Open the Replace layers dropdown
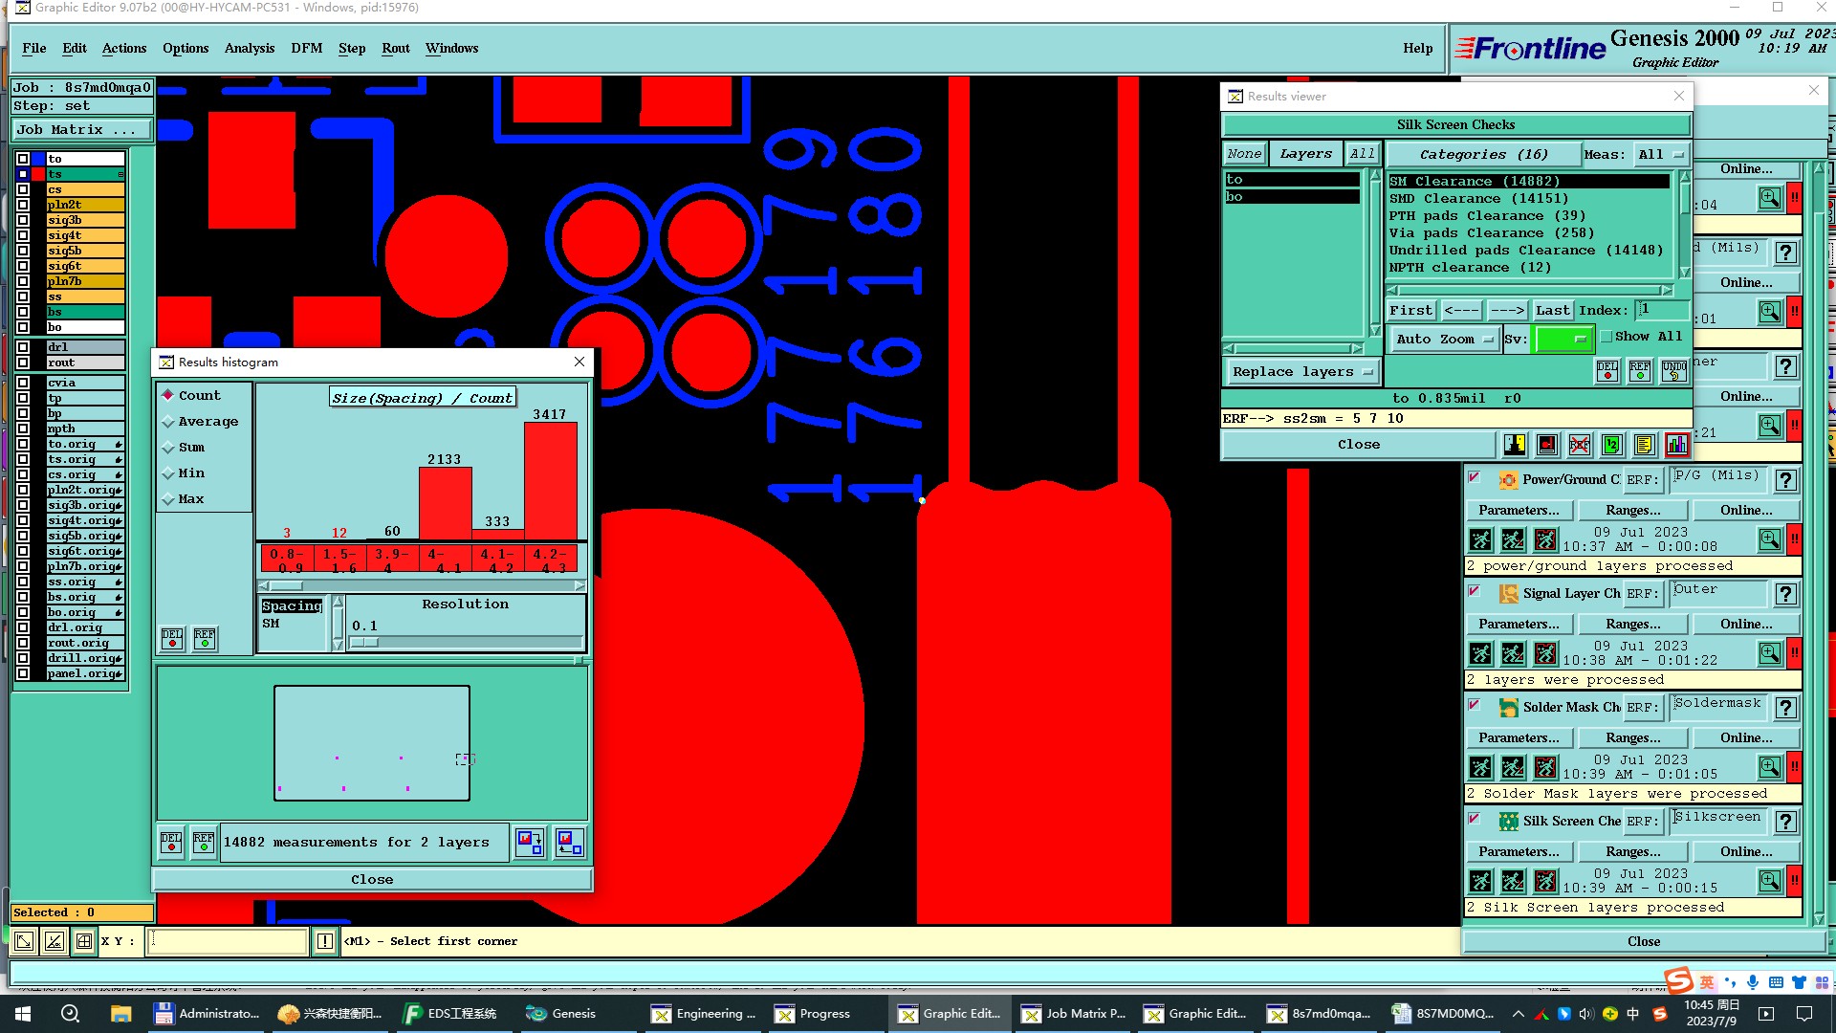Image resolution: width=1836 pixels, height=1033 pixels. [x=1302, y=372]
